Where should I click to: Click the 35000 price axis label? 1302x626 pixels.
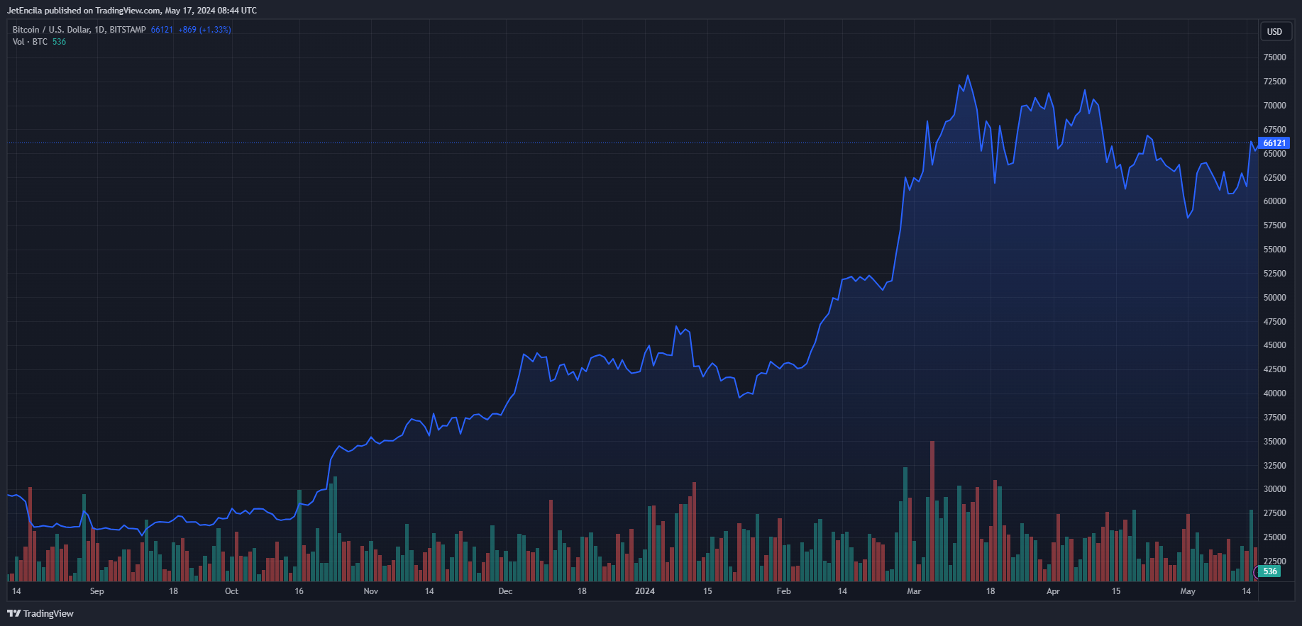click(1274, 442)
